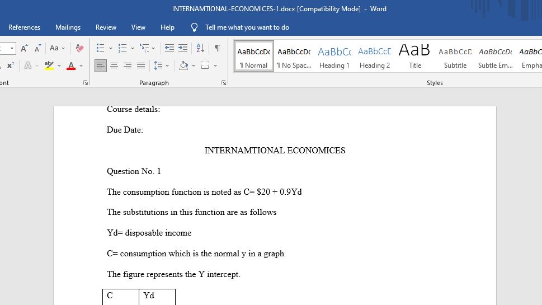Expand numbering library dropdown arrow

click(x=133, y=49)
